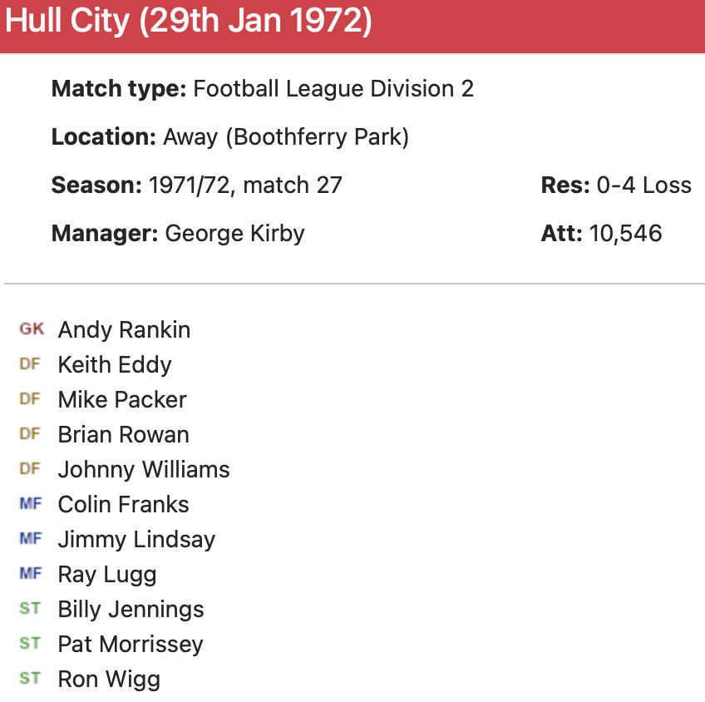The height and width of the screenshot is (702, 705).
Task: Click the ST icon next to Ron Wigg
Action: tap(30, 679)
